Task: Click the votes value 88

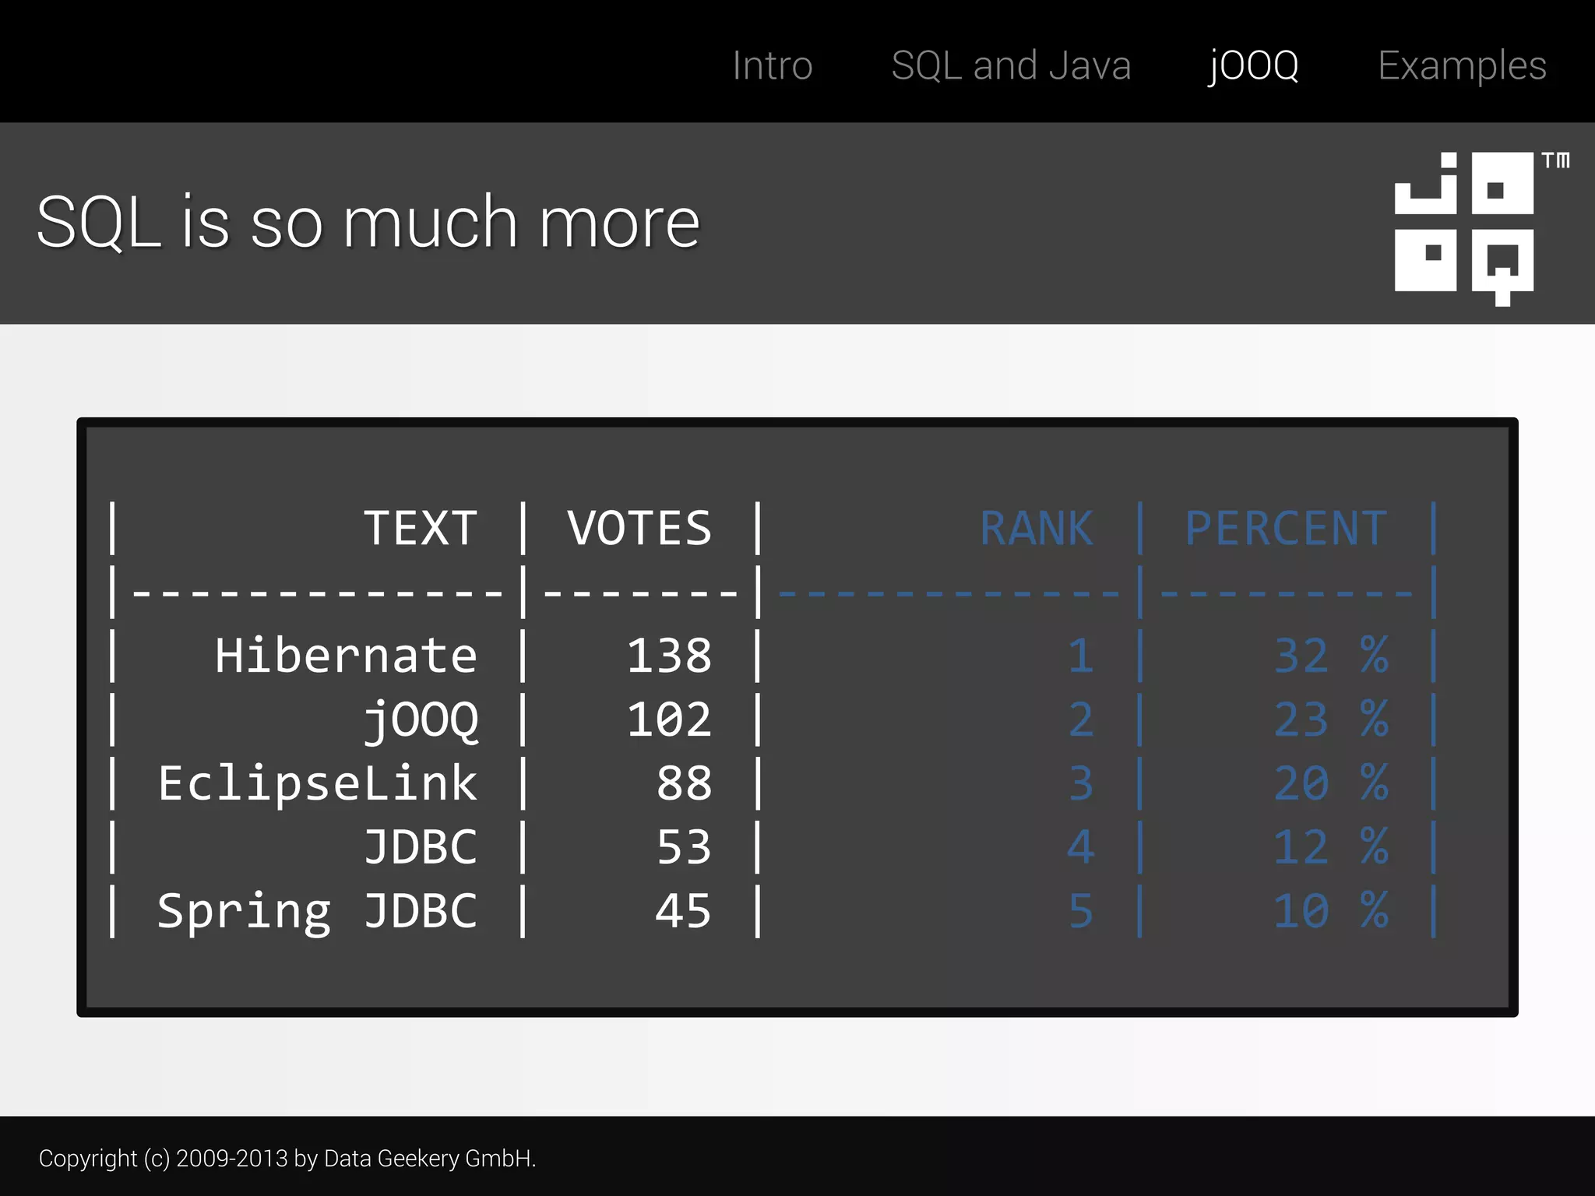Action: (684, 783)
